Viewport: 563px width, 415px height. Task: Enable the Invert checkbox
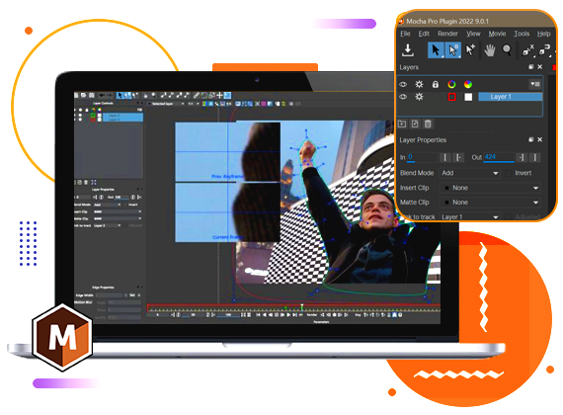[x=508, y=173]
